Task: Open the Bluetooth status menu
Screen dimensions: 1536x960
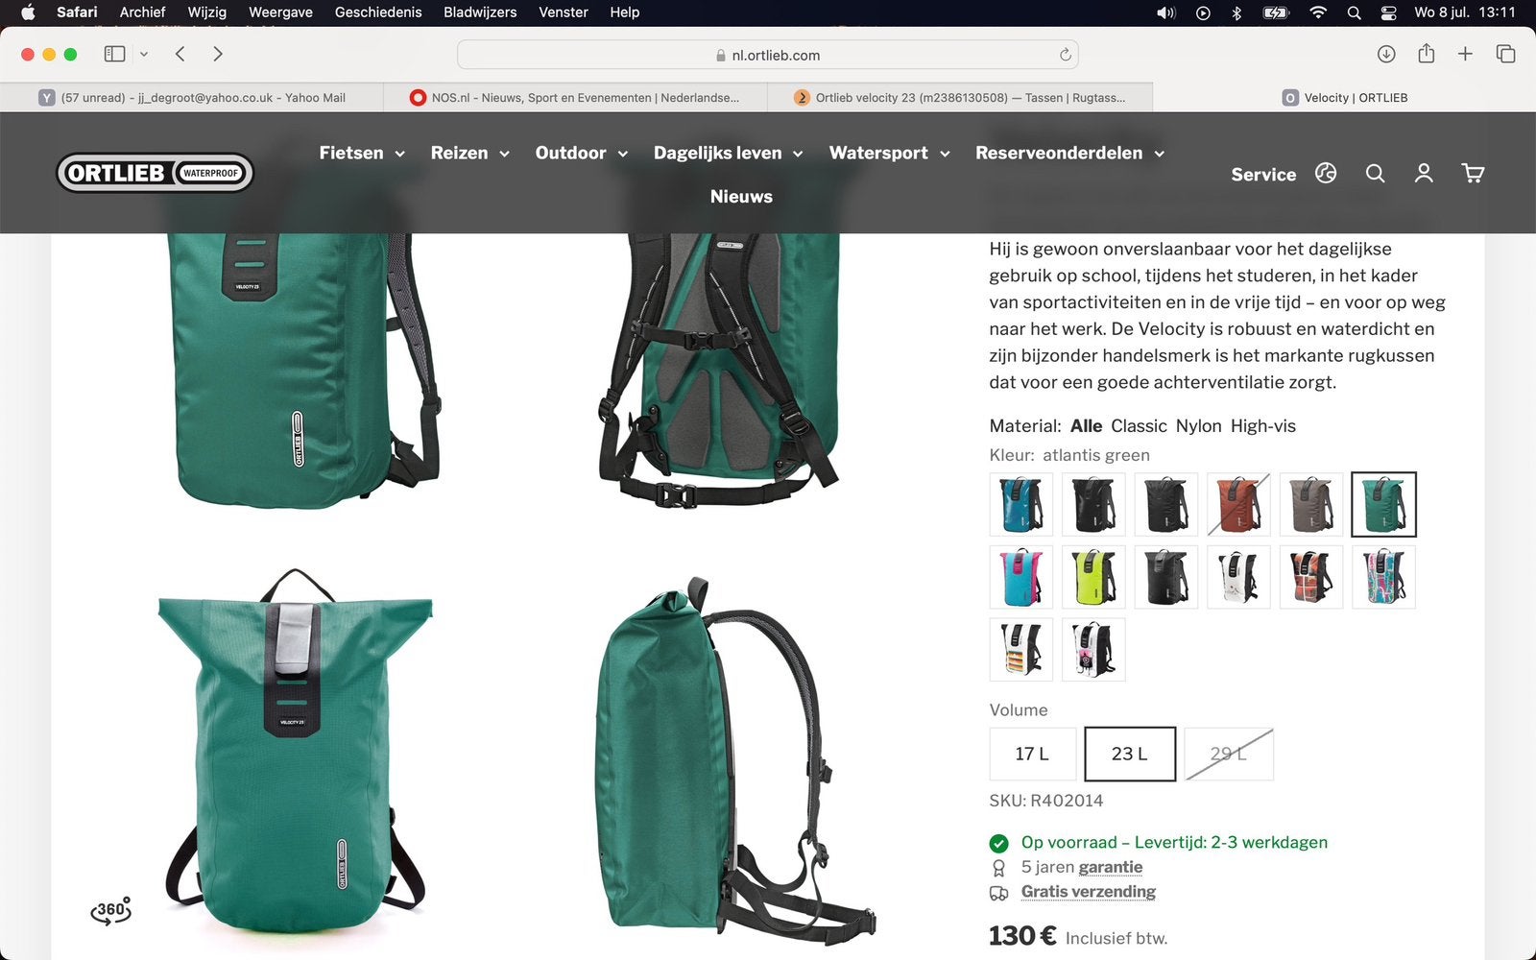Action: pyautogui.click(x=1236, y=12)
